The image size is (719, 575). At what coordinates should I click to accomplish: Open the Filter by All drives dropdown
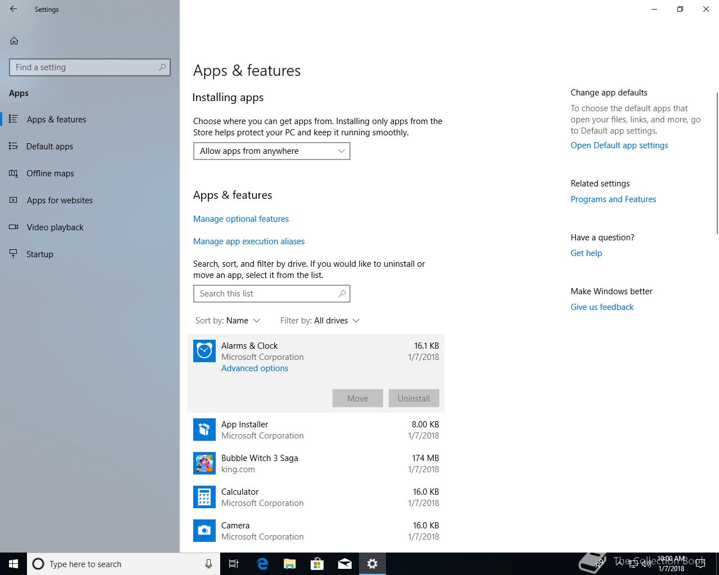[x=320, y=321]
